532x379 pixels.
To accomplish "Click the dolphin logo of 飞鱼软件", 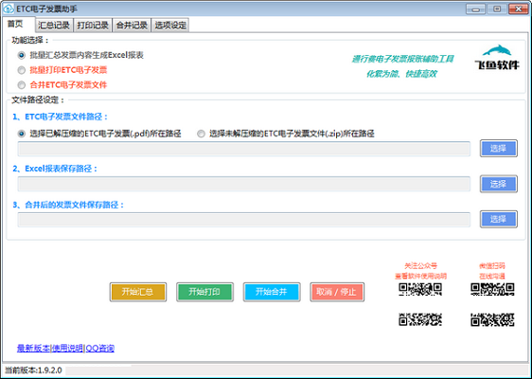I will pos(497,50).
